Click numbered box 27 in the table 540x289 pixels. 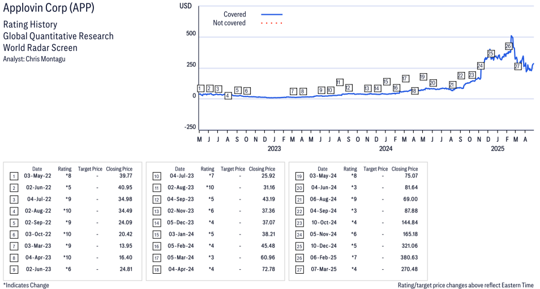coord(299,270)
